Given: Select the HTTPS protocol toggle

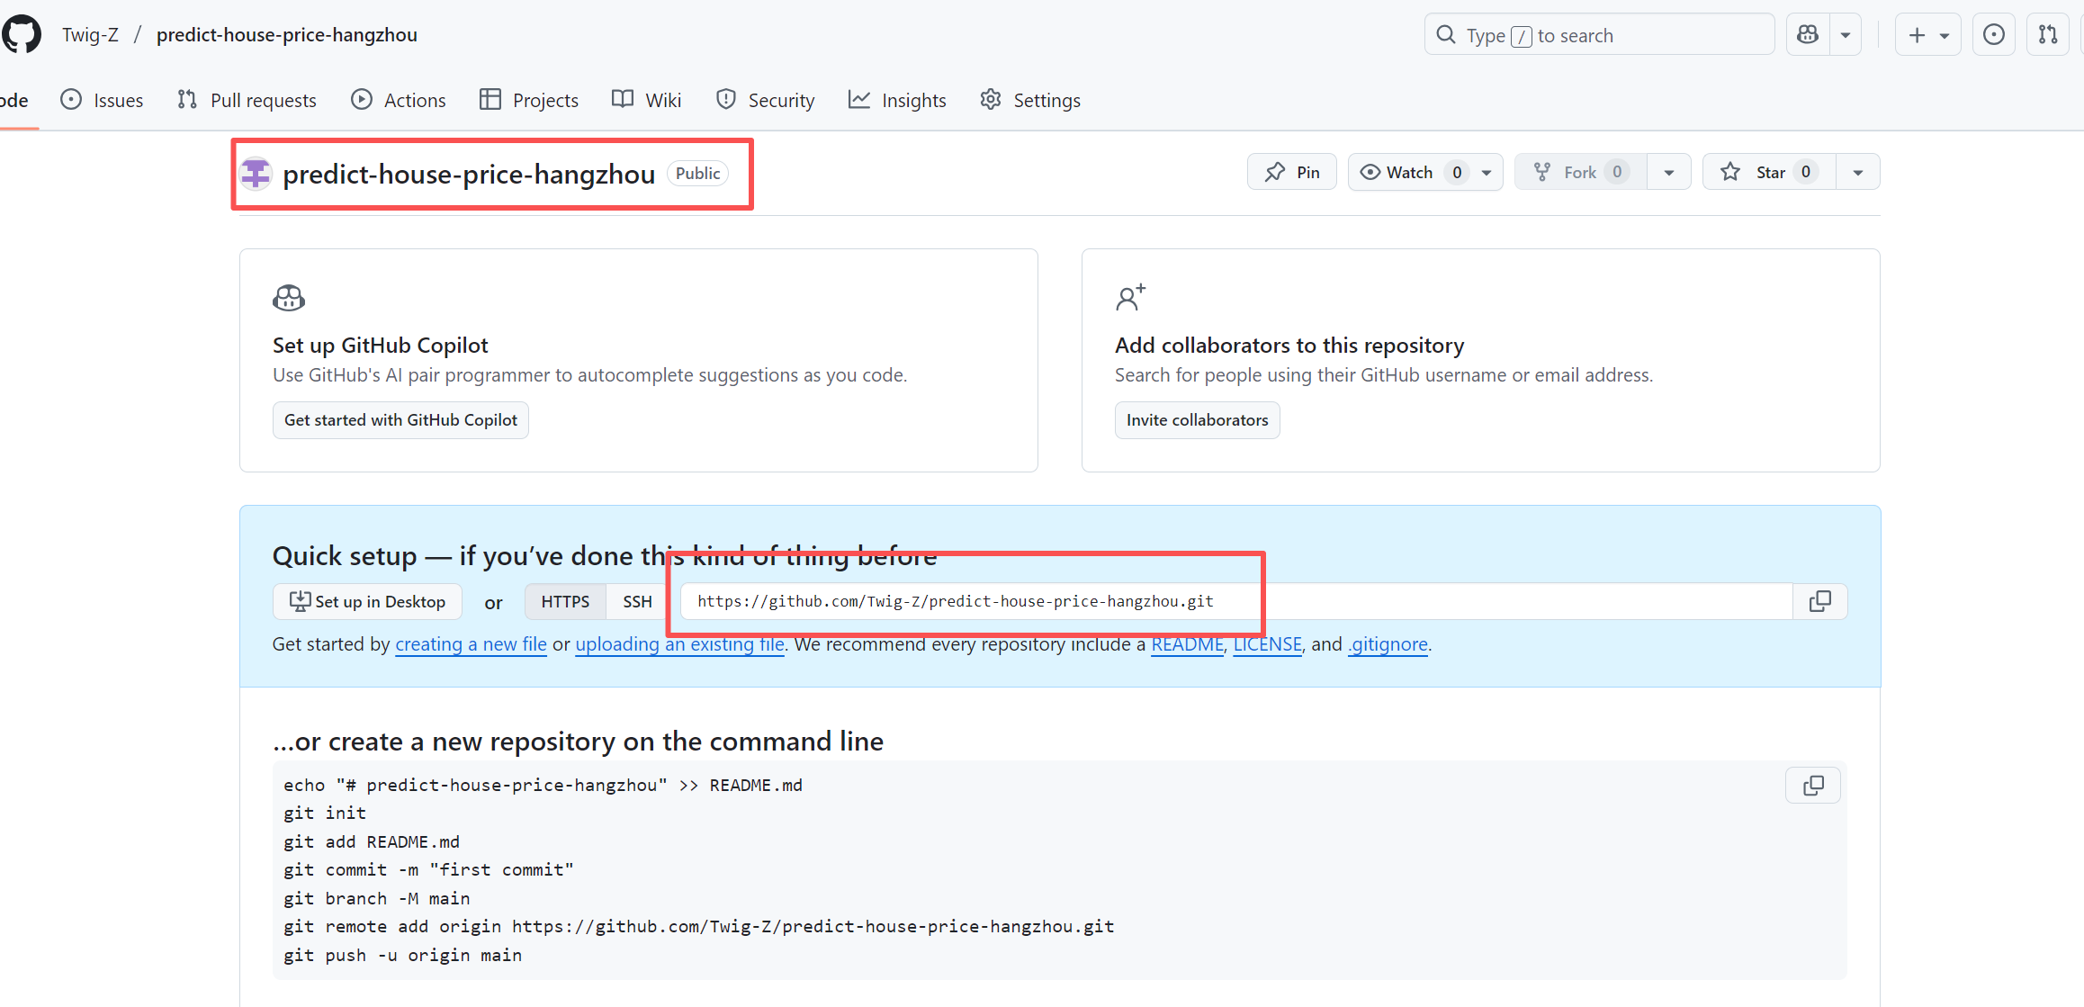Looking at the screenshot, I should (x=565, y=601).
